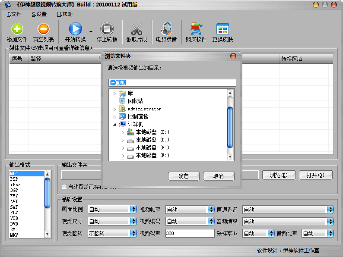Screen dimensions: 343x257
Task: Select the 库 library folder icon
Action: tap(122, 94)
